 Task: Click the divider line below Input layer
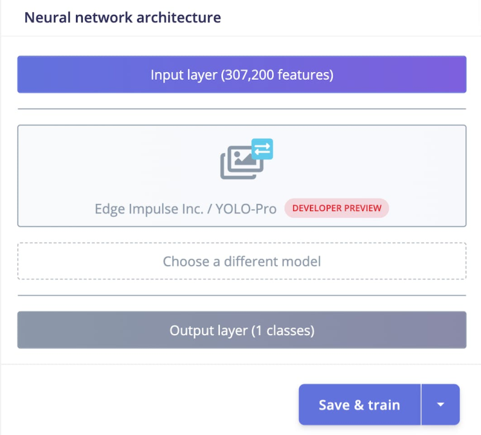[x=242, y=109]
